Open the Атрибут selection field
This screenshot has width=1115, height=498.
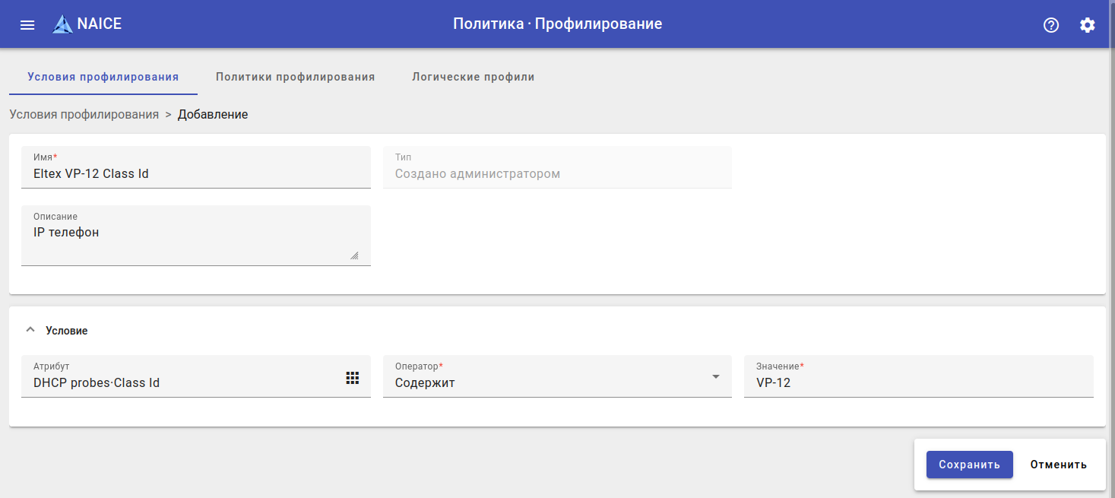click(182, 382)
